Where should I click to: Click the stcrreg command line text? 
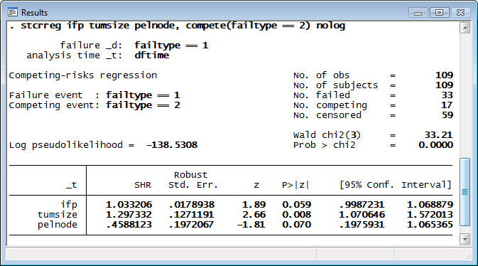pyautogui.click(x=178, y=26)
